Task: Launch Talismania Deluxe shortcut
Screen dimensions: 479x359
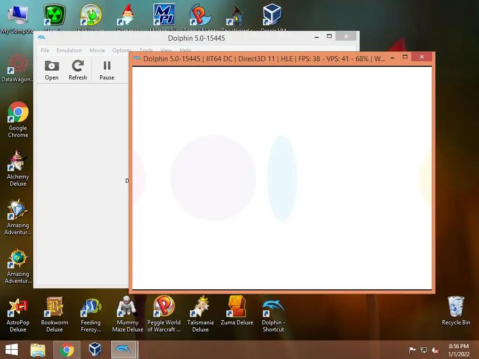Action: coord(200,314)
